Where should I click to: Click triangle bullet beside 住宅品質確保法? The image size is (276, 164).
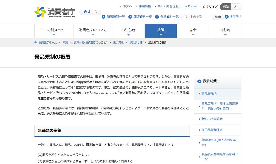click(199, 130)
